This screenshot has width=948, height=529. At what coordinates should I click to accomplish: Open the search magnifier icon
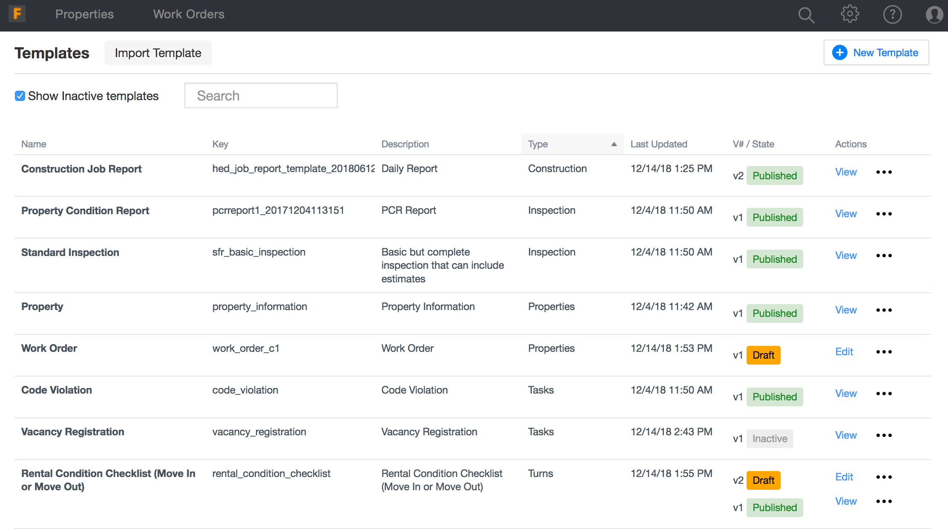tap(806, 14)
